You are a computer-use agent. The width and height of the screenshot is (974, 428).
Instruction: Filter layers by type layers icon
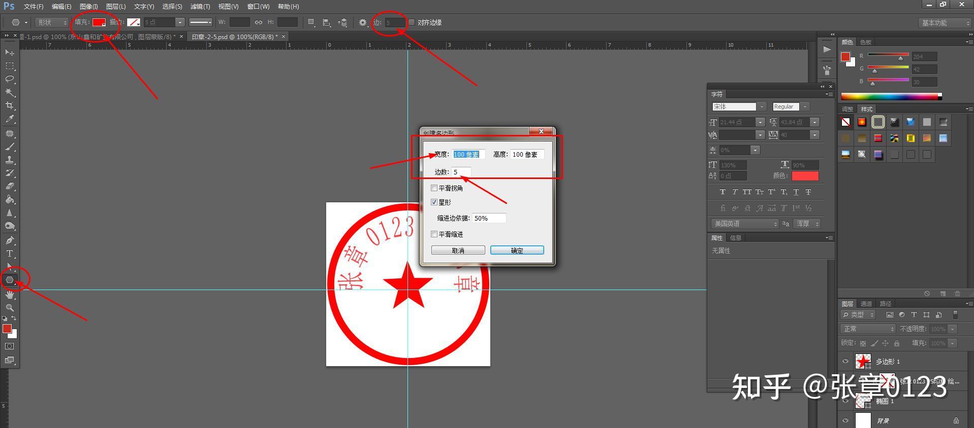tap(914, 314)
